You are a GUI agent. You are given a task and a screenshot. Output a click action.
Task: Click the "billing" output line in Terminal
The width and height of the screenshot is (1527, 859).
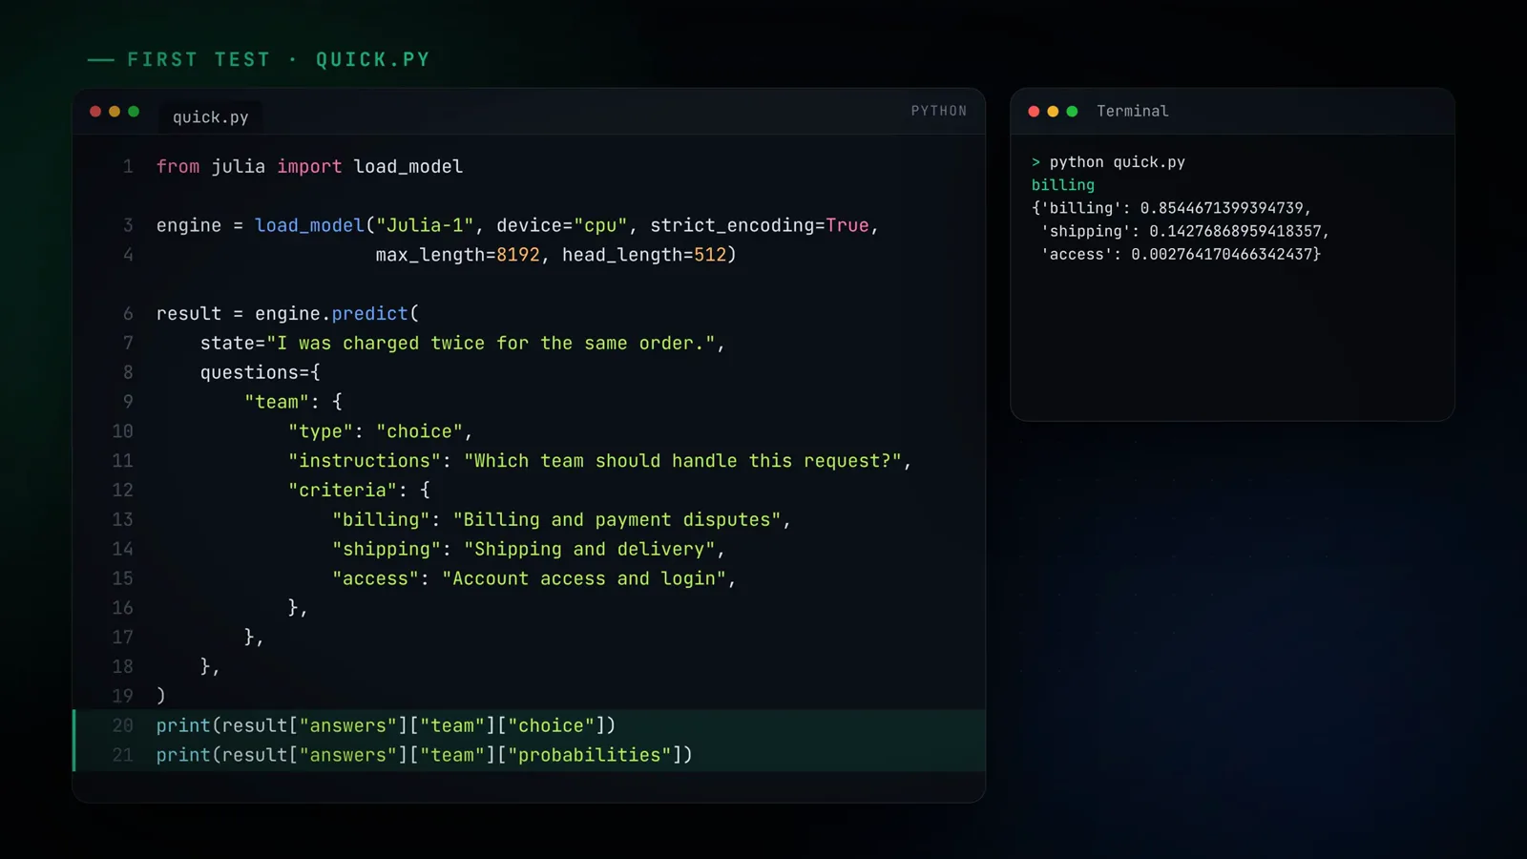(x=1062, y=185)
